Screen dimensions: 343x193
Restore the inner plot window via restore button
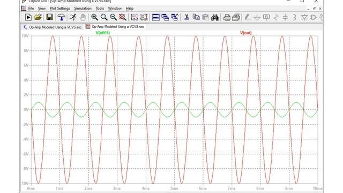(314, 9)
